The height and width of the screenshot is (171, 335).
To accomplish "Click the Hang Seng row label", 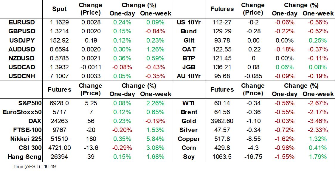I will point(24,157).
